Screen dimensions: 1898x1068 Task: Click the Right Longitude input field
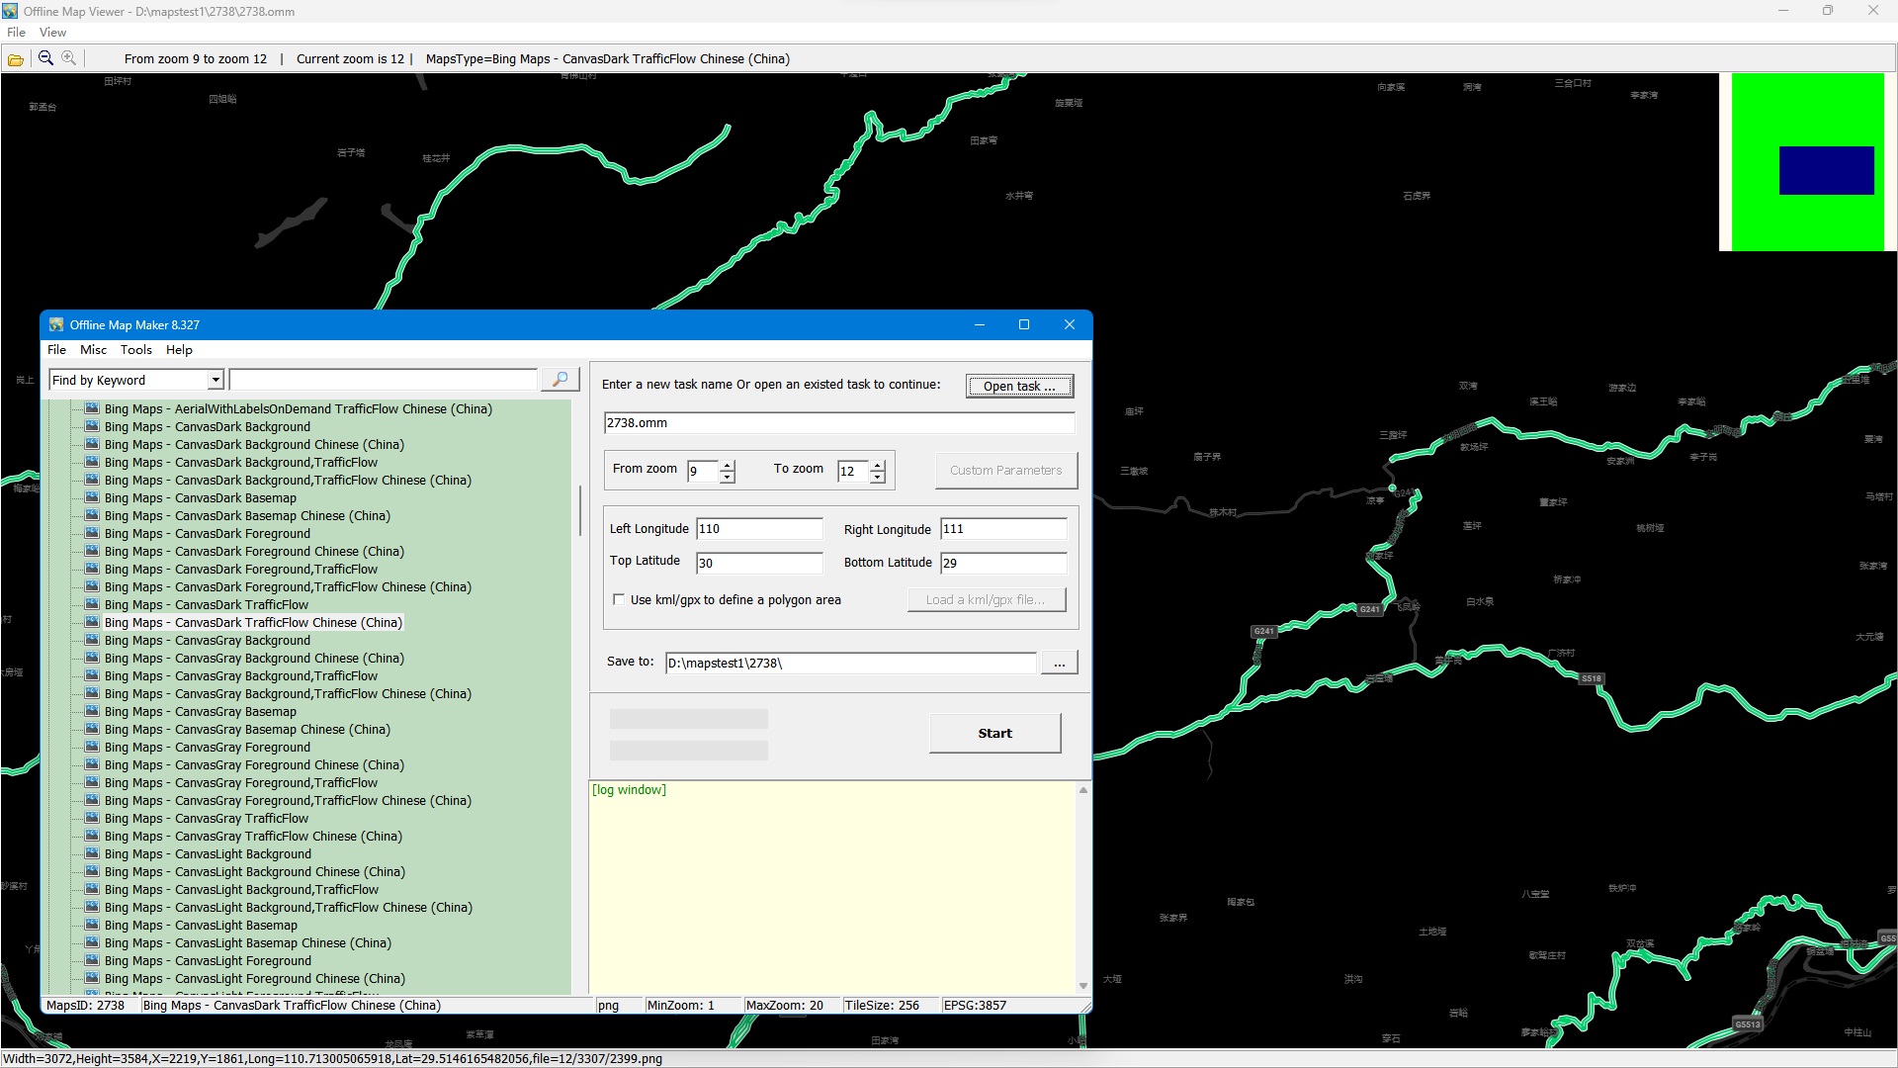[x=1003, y=529]
